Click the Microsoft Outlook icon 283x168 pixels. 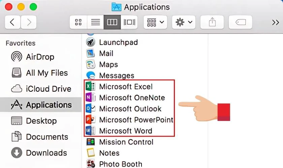(91, 109)
